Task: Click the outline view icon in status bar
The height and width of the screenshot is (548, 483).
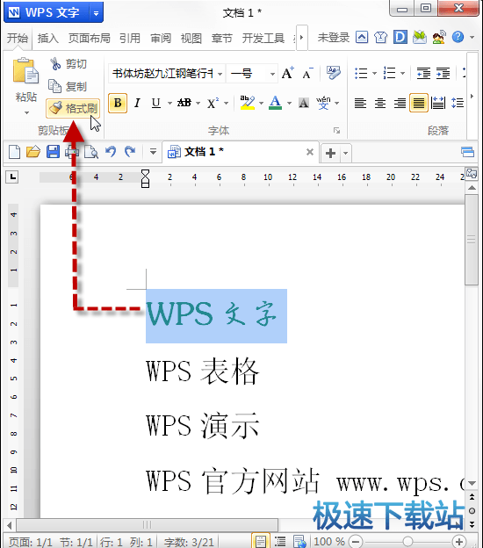Action: coord(279,541)
